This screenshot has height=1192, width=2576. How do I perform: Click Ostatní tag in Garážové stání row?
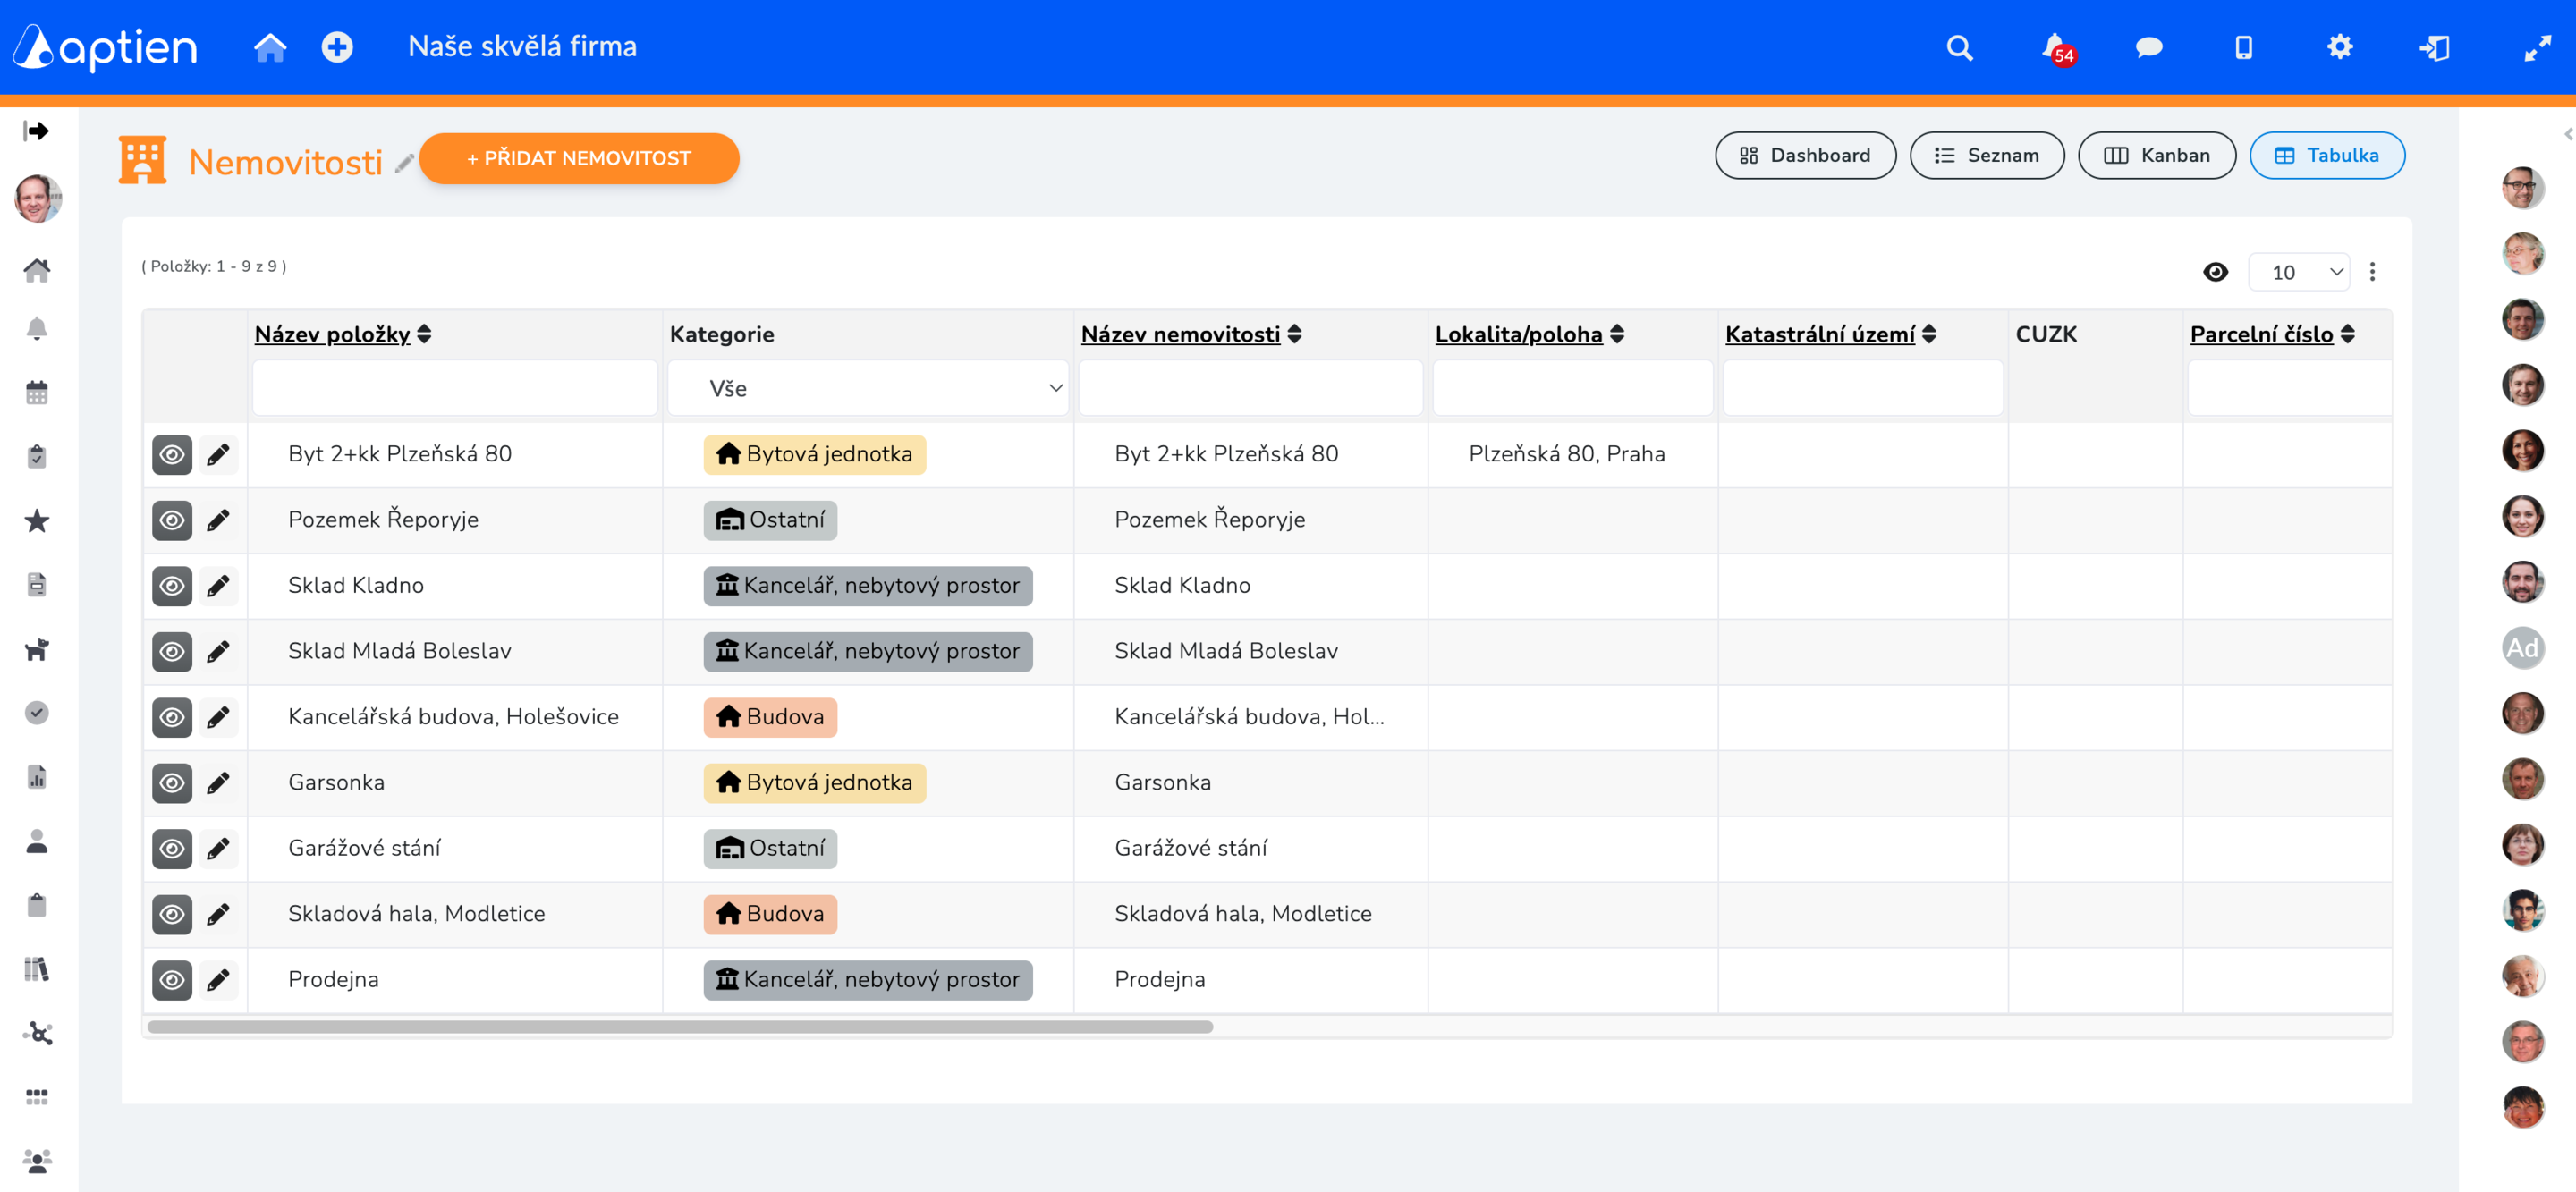click(x=770, y=849)
